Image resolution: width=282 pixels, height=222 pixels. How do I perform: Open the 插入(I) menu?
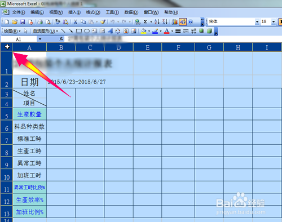(x=74, y=12)
